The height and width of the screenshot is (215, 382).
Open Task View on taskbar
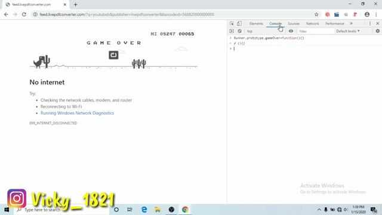tap(130, 210)
